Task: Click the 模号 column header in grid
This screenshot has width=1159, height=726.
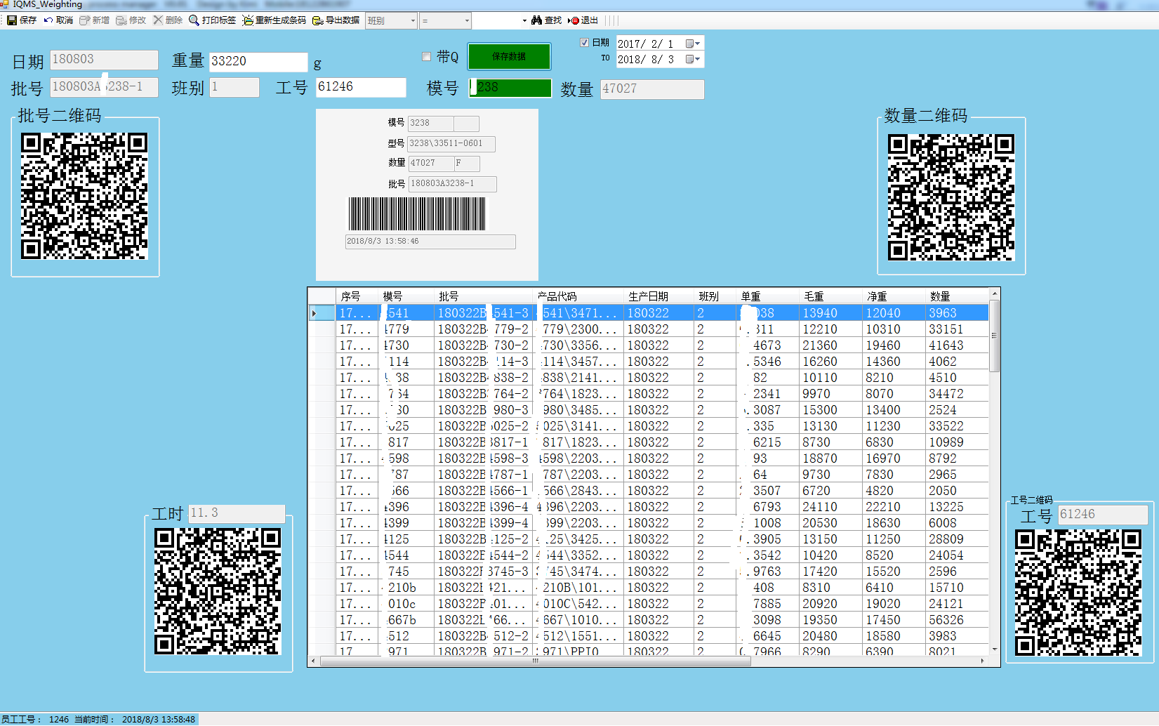Action: coord(406,296)
